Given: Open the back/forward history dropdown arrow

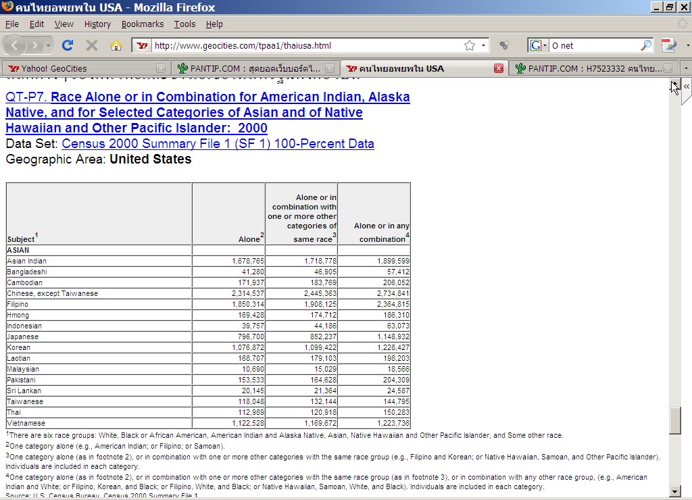Looking at the screenshot, I should (48, 45).
